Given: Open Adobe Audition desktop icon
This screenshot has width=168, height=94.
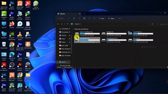Looking at the screenshot, I should [20, 56].
